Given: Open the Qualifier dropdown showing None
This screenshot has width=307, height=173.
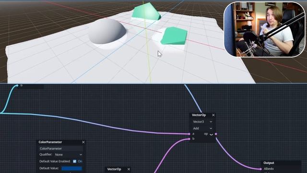Looking at the screenshot, I should coord(68,155).
